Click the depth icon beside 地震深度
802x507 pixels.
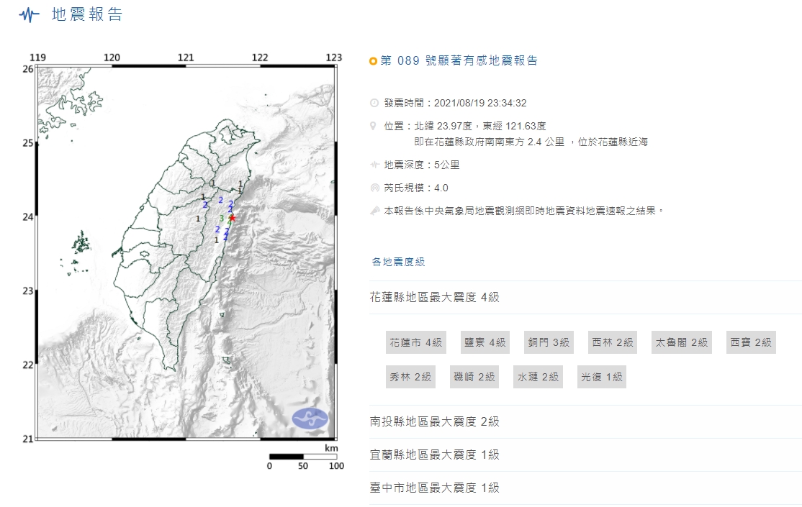[x=374, y=165]
